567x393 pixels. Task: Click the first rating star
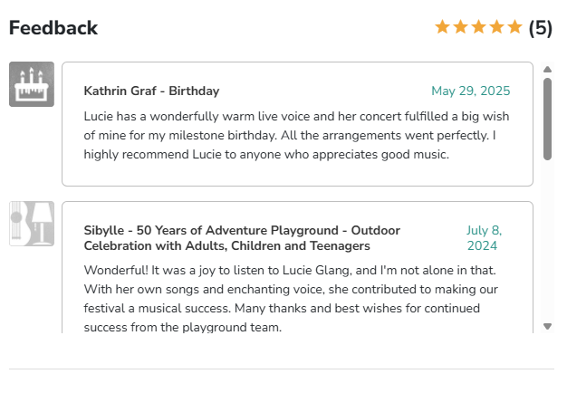pos(443,27)
